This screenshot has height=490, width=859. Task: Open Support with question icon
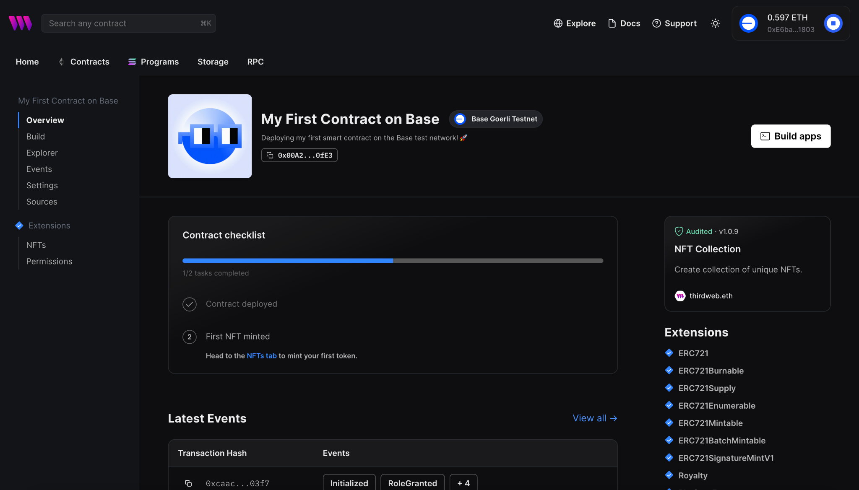point(674,23)
